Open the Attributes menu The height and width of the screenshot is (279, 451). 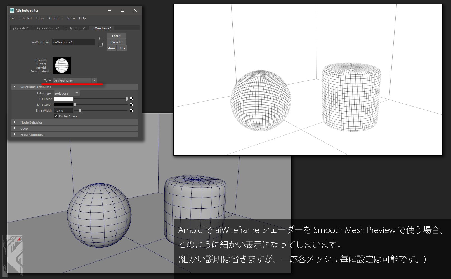click(x=55, y=18)
